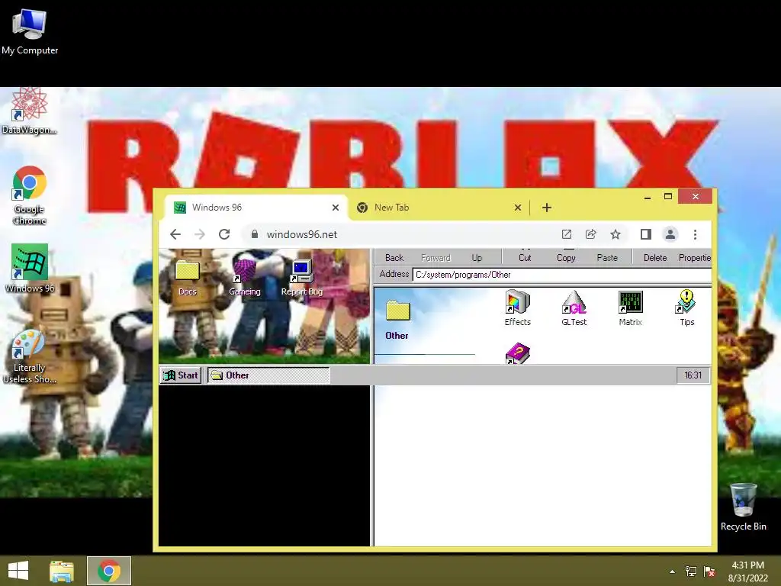
Task: Click the lock site-info icon
Action: [x=255, y=234]
